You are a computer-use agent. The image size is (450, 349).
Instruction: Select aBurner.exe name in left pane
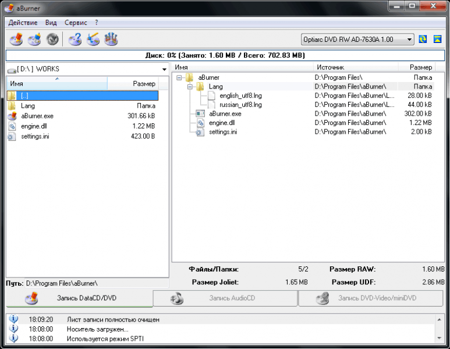coord(37,116)
